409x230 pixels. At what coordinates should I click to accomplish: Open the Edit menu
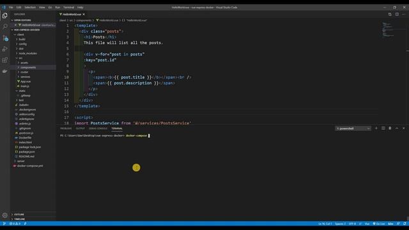(x=19, y=7)
